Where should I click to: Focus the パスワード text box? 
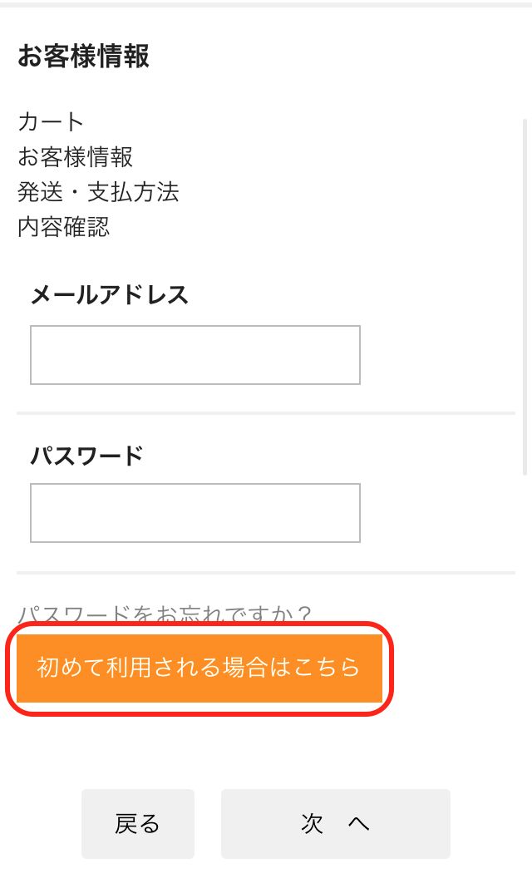195,512
